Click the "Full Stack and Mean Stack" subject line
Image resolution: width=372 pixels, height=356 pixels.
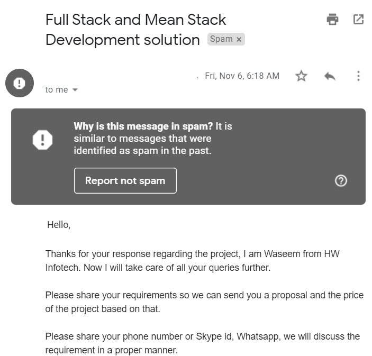[135, 20]
